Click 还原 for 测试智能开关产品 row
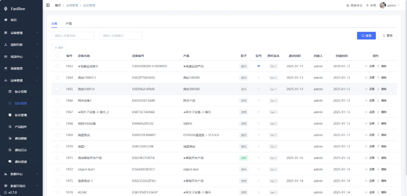Screen dimensions: 407x196 (372, 158)
